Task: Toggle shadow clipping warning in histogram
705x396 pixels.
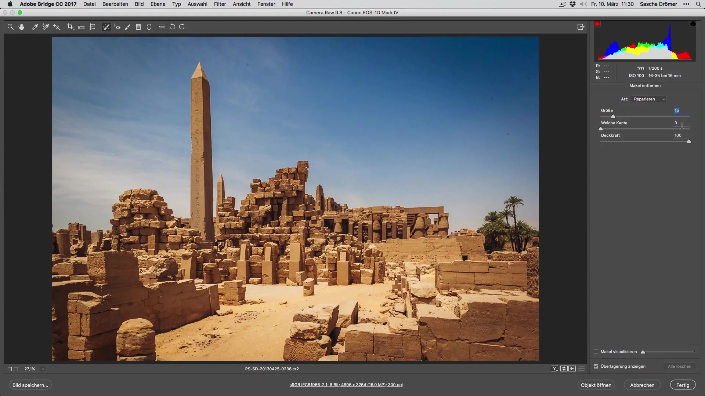Action: [597, 23]
